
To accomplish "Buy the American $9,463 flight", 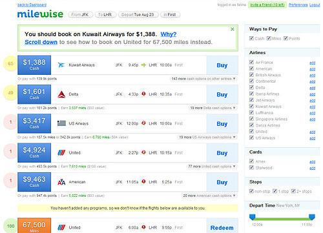I will [222, 182].
